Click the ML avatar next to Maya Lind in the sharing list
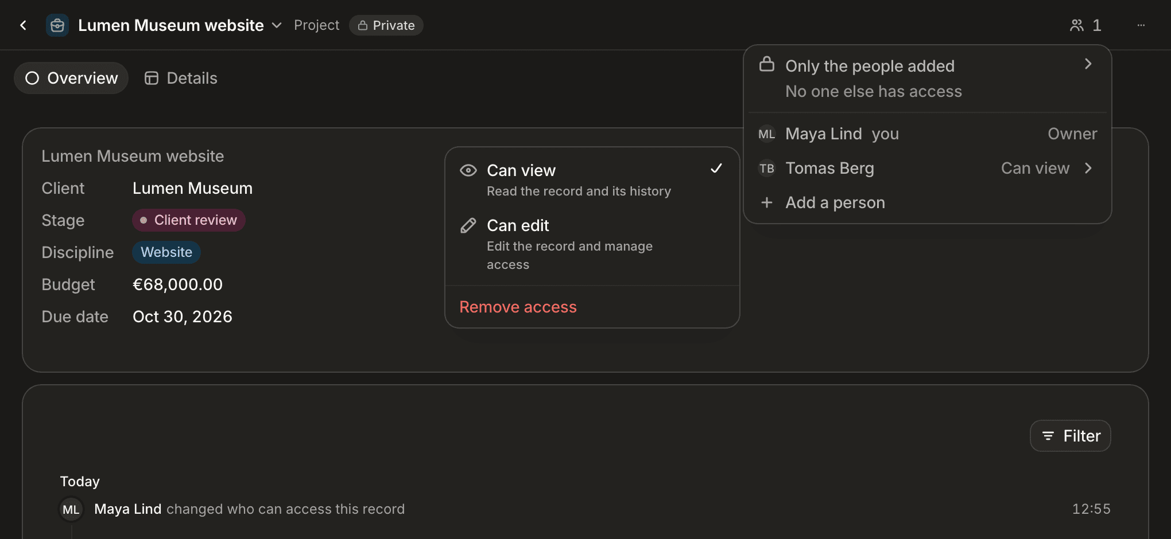This screenshot has width=1171, height=539. point(767,134)
